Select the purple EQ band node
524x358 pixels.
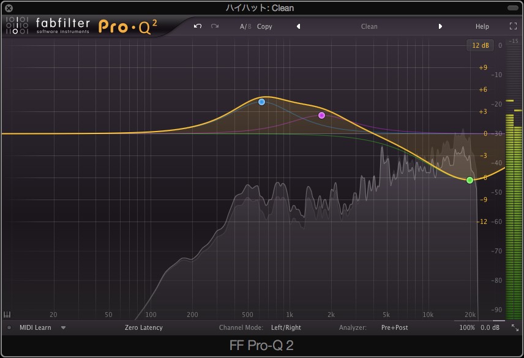pos(321,115)
